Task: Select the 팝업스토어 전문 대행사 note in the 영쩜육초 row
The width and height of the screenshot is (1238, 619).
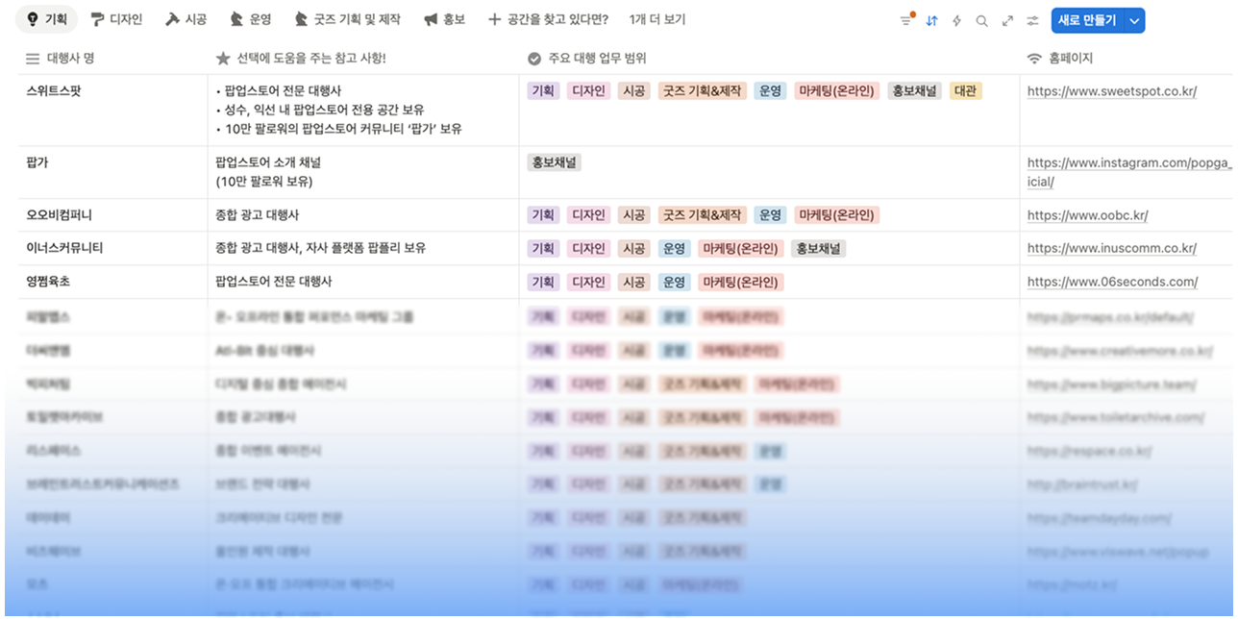Action: click(x=274, y=282)
